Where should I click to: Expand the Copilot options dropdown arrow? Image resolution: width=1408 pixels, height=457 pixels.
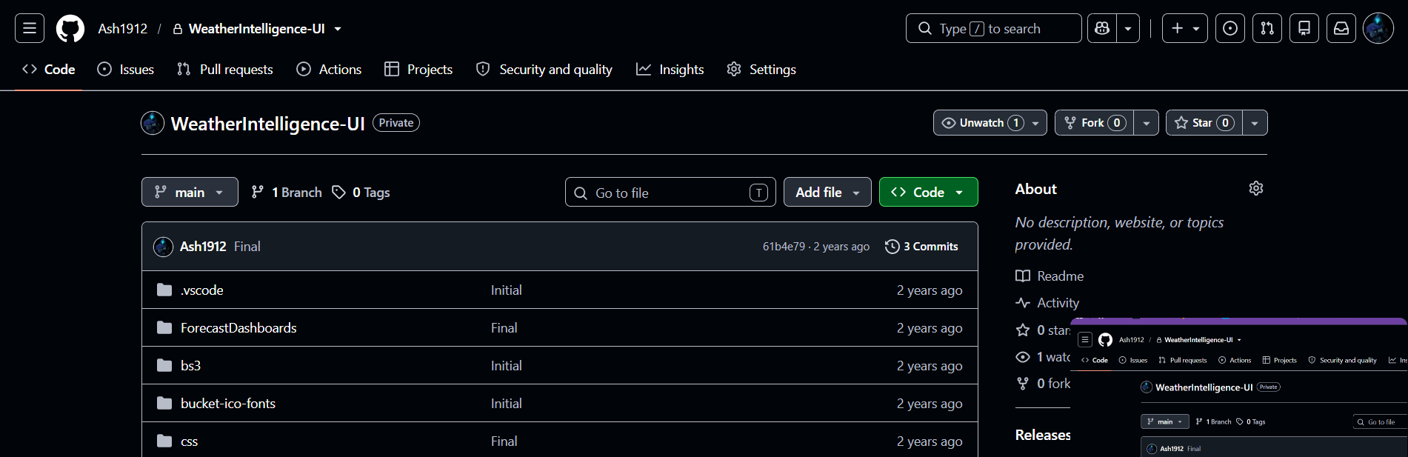(x=1128, y=28)
